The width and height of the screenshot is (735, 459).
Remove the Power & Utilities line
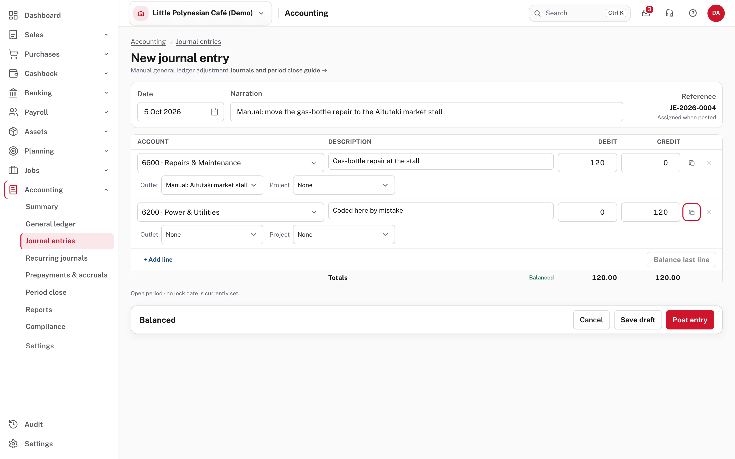[x=708, y=212]
